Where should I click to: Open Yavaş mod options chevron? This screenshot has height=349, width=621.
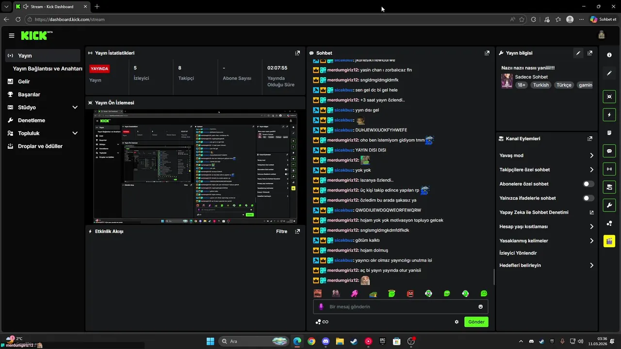coord(591,156)
